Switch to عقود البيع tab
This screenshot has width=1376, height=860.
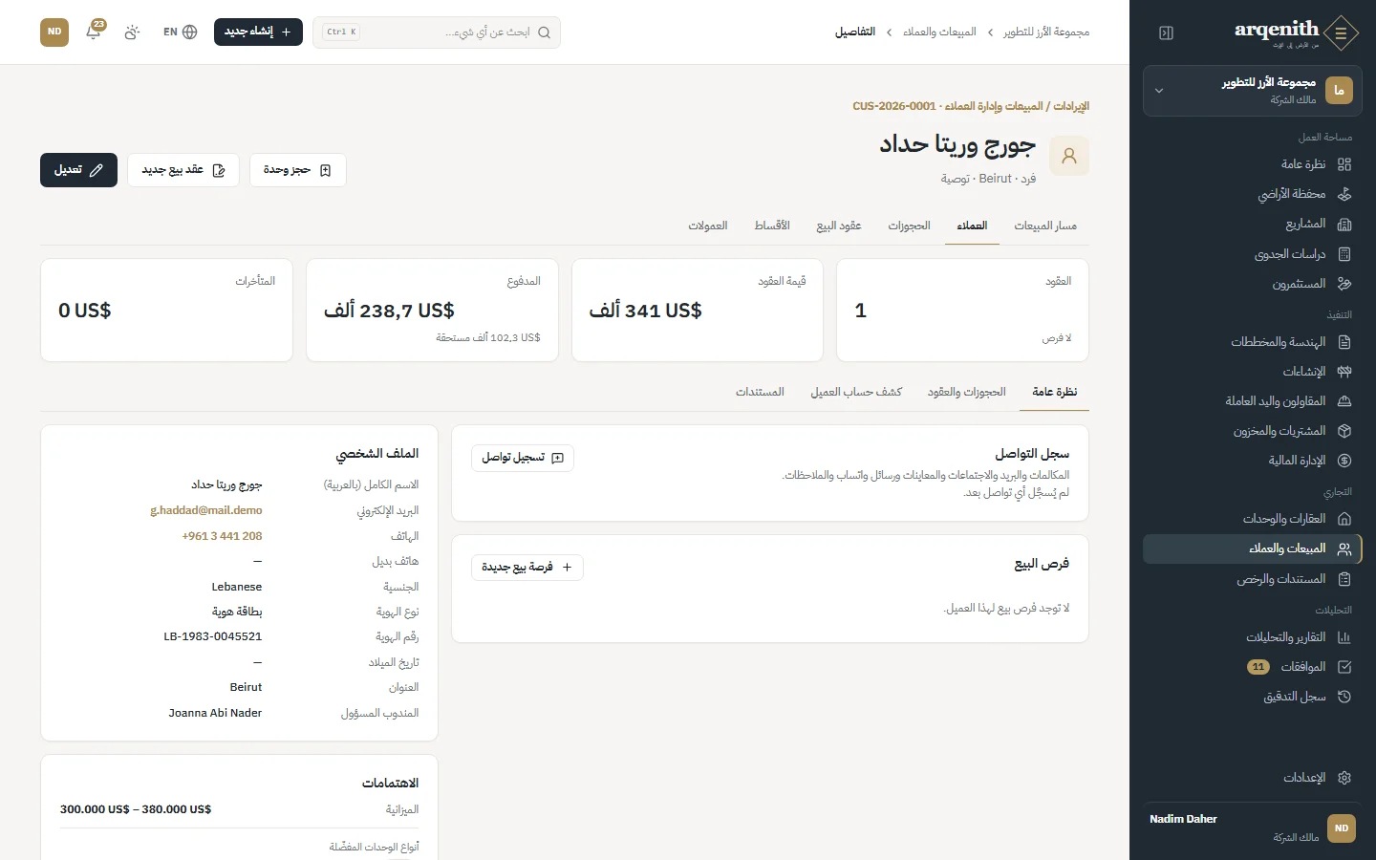pyautogui.click(x=839, y=226)
